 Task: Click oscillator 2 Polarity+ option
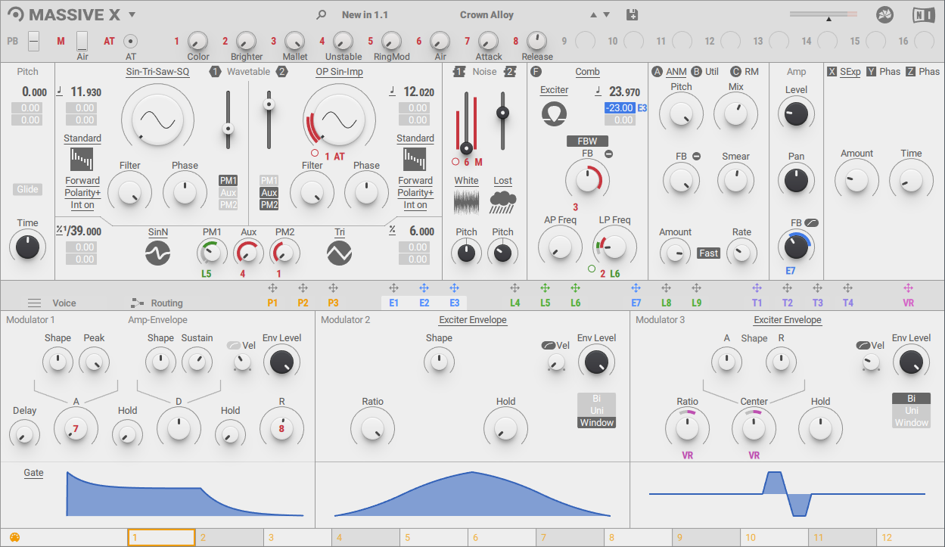415,193
